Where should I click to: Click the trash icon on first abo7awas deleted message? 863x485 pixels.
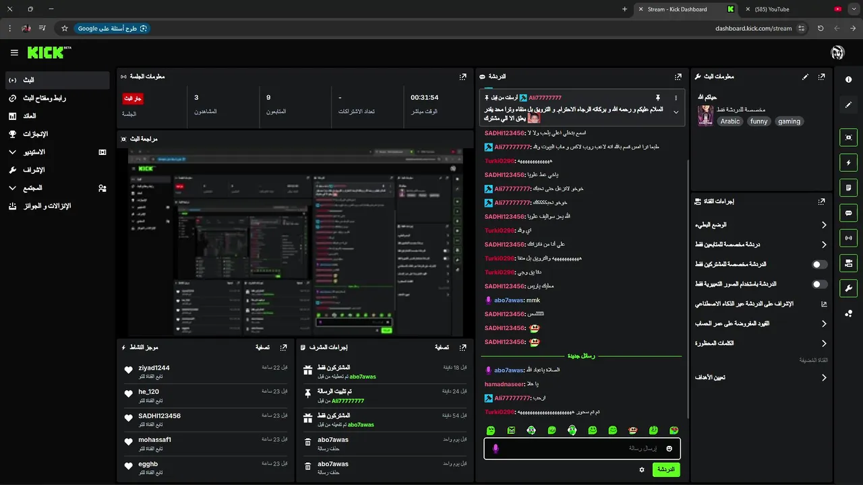pyautogui.click(x=308, y=443)
